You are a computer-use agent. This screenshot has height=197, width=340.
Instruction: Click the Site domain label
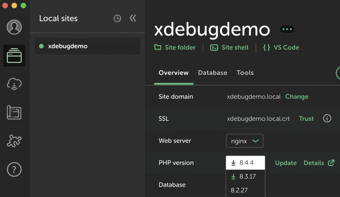pos(176,97)
